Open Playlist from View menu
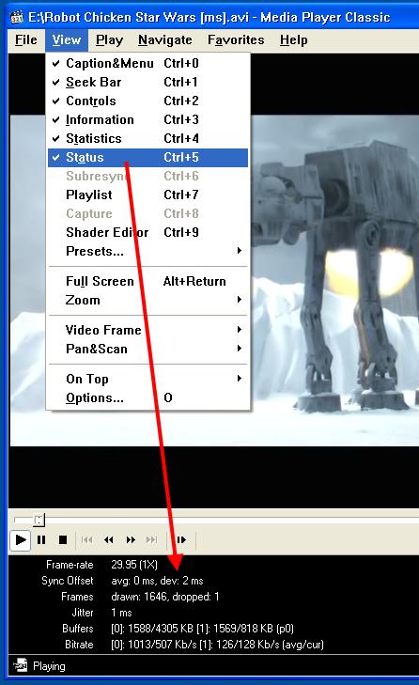419x685 pixels. click(147, 195)
